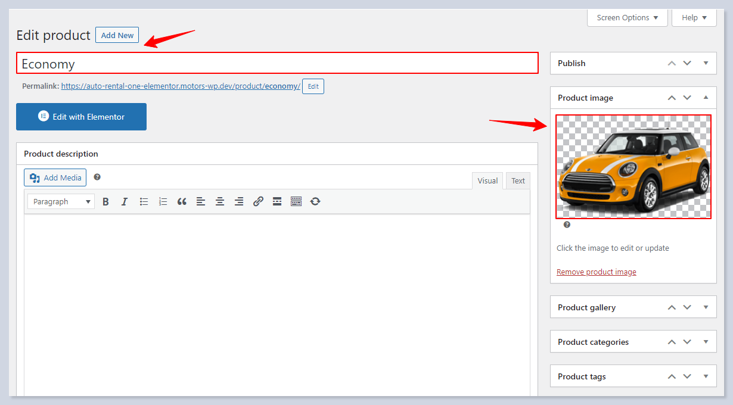Screen dimensions: 733x405
Task: Click the orange Mini car product image
Action: pos(633,167)
